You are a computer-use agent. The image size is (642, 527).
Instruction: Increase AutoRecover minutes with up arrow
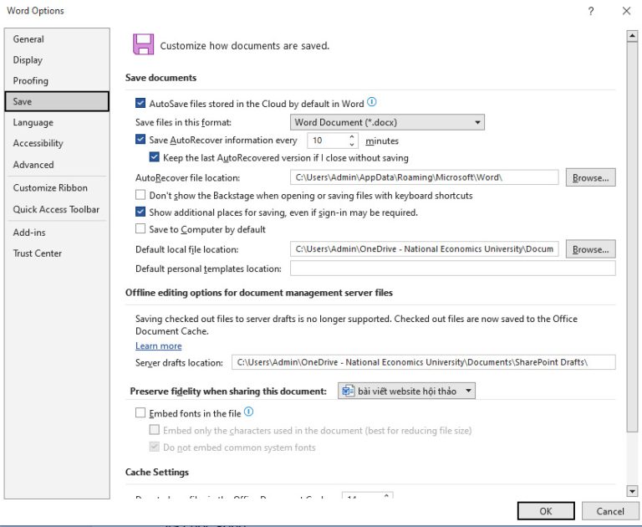click(x=352, y=137)
